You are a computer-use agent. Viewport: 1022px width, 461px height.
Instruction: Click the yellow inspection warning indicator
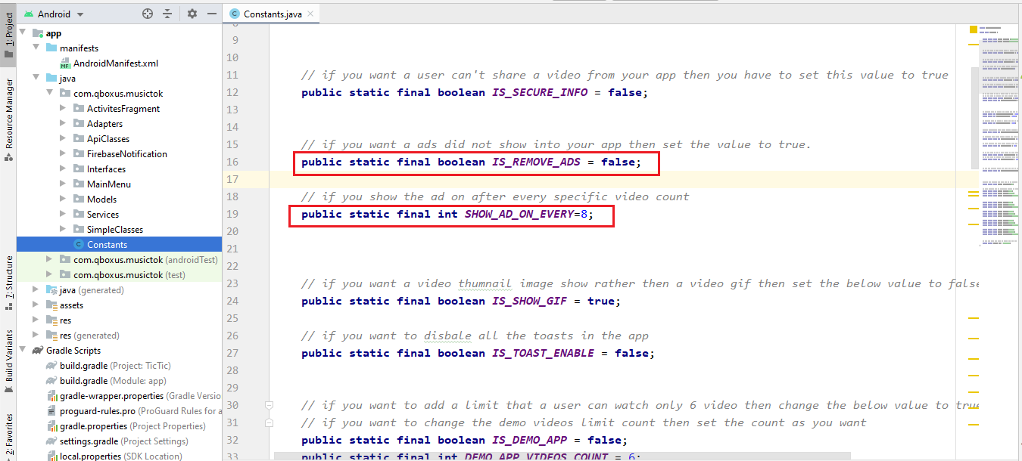[x=974, y=29]
